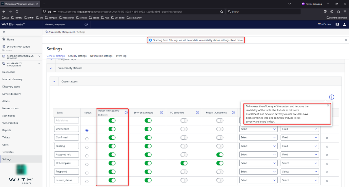This screenshot has height=187, width=349.
Task: Toggle Include in risk severity for Unattended
Action: tap(112, 129)
